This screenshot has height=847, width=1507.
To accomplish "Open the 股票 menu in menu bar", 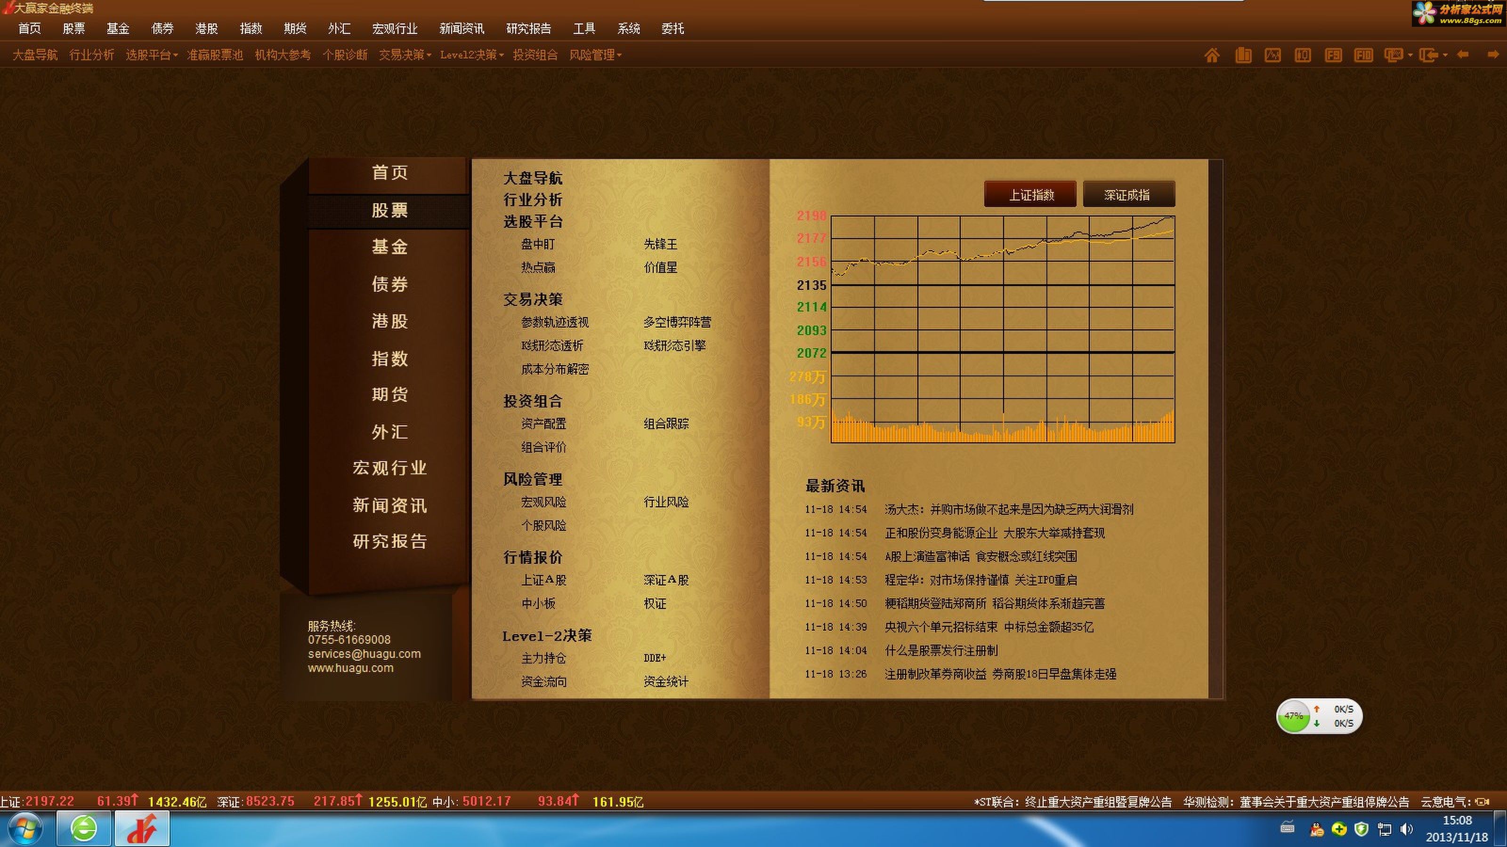I will pyautogui.click(x=74, y=29).
